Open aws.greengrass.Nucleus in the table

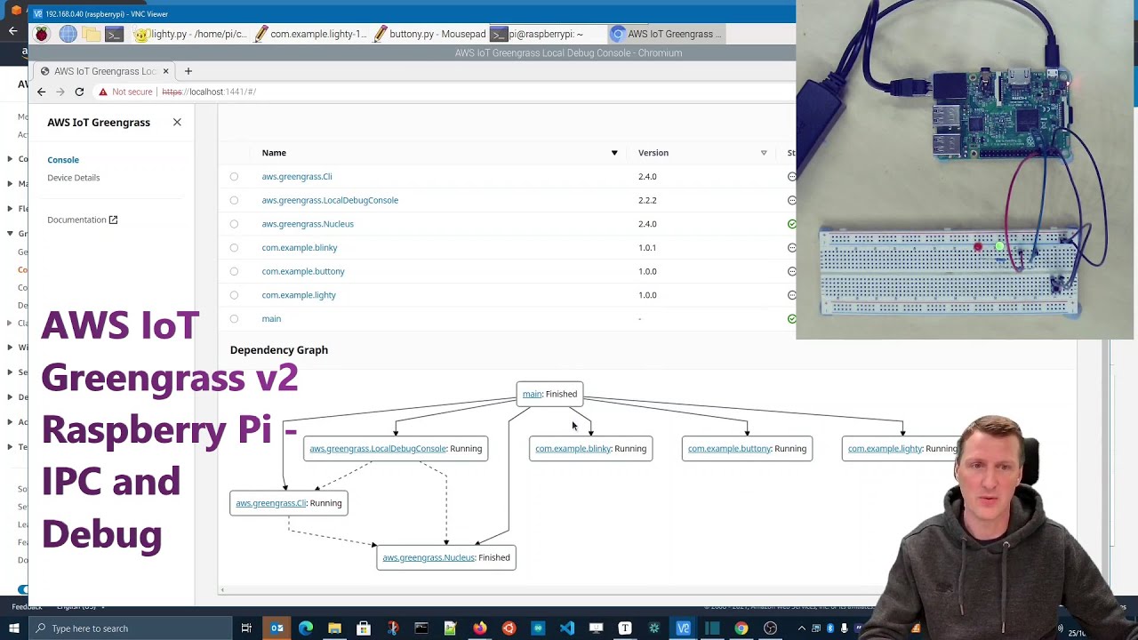[x=308, y=224]
